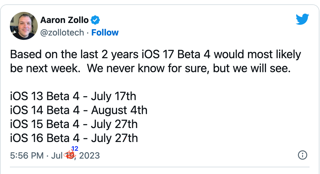Follow the zollotech account
320x174 pixels.
pyautogui.click(x=105, y=32)
